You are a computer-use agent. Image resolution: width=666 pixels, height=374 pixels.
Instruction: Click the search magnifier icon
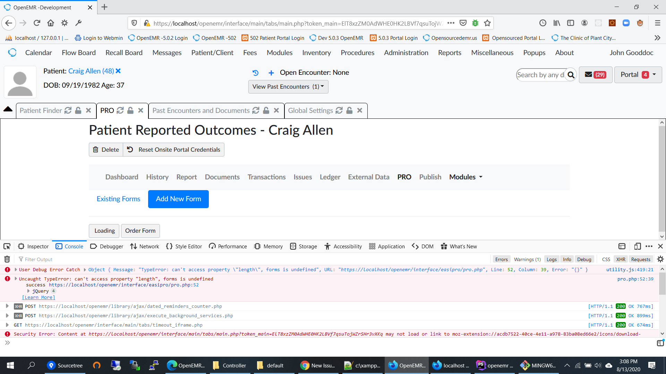(x=571, y=74)
